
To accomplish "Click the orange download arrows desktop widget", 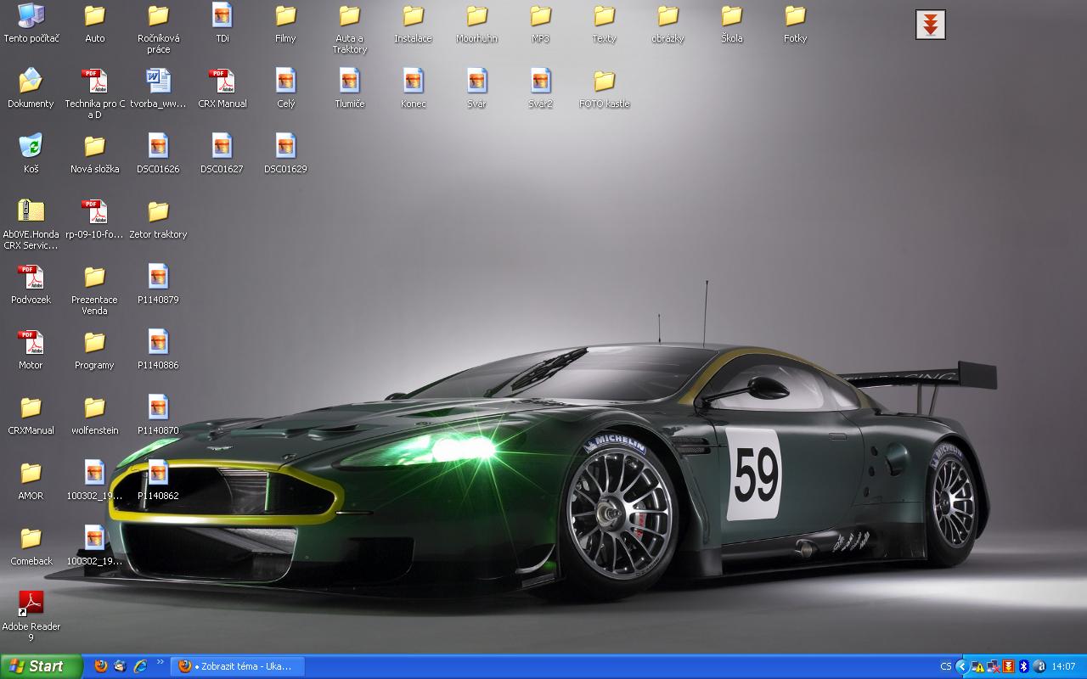I will [x=930, y=25].
